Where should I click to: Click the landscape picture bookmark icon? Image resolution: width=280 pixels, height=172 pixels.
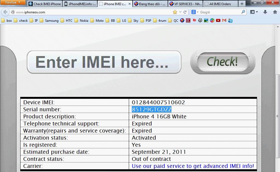coord(206,20)
